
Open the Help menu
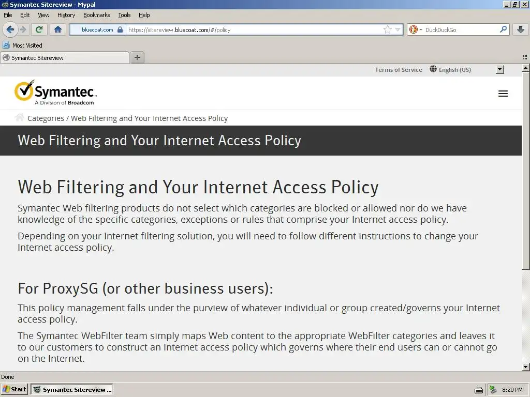pos(144,15)
